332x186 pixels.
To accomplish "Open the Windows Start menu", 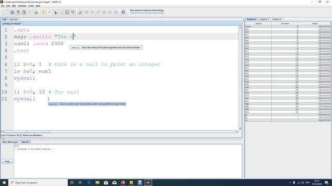I will [x=4, y=182].
